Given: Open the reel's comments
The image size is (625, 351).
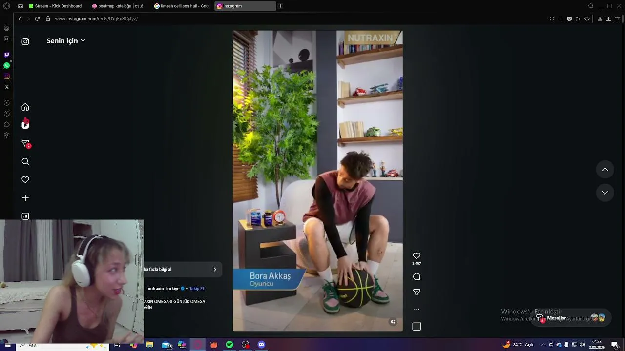Looking at the screenshot, I should point(417,277).
